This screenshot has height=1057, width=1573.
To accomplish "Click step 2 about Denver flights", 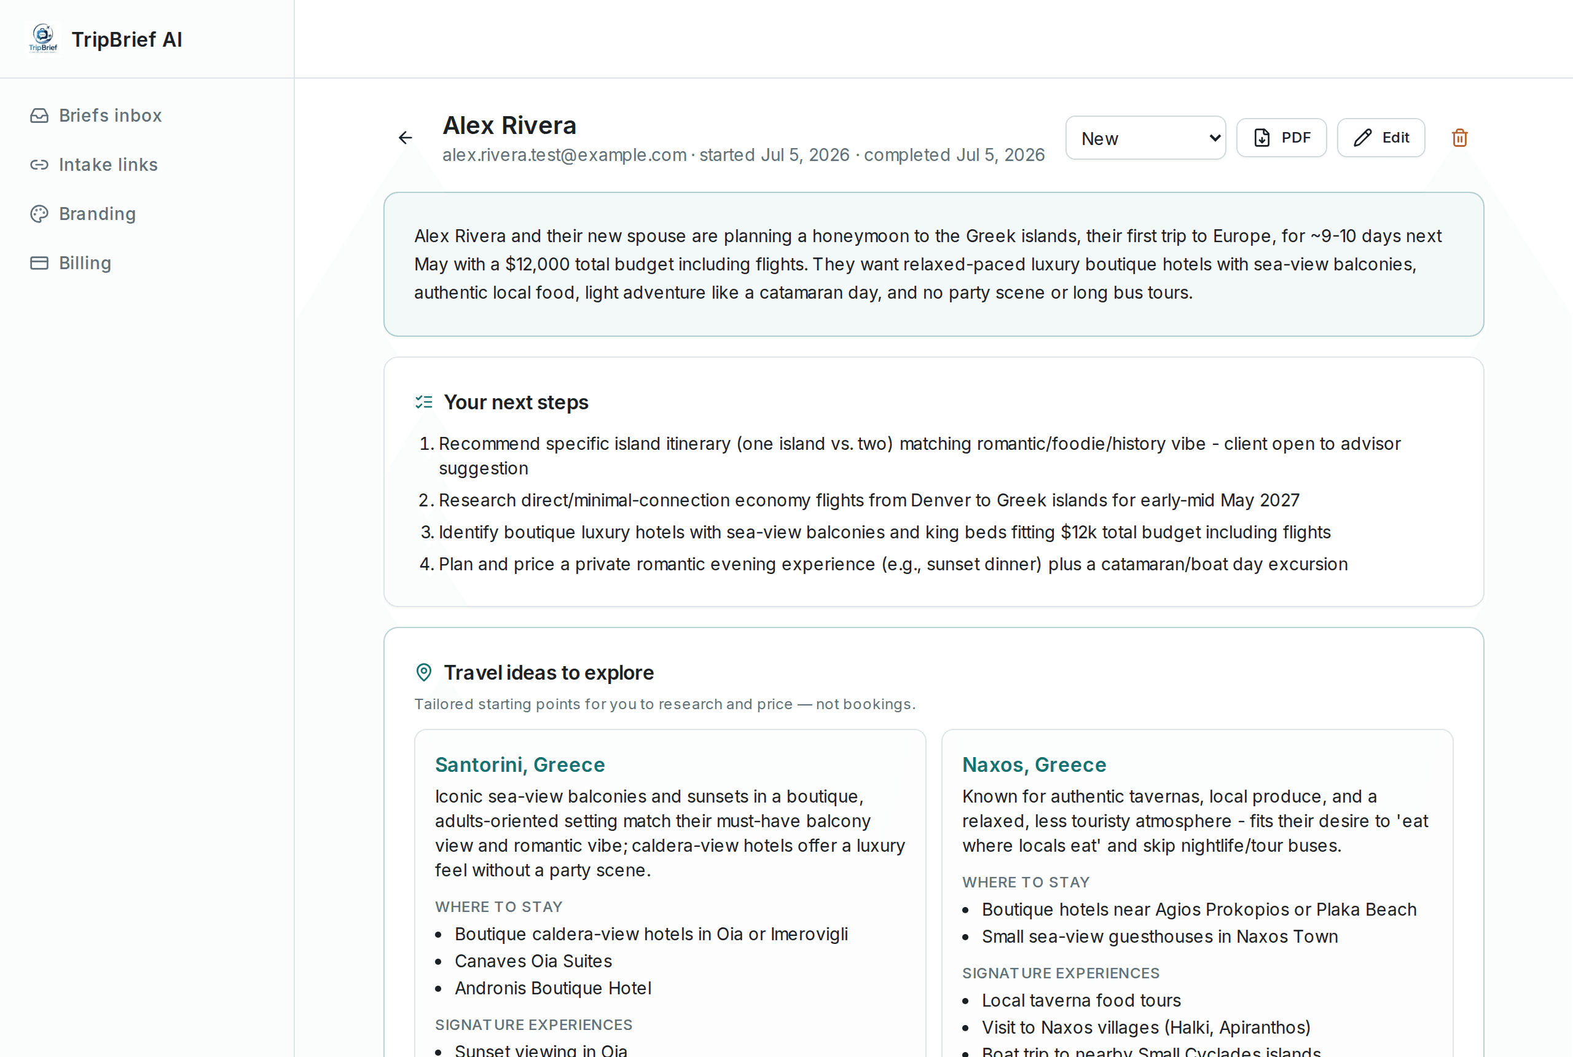I will 869,500.
